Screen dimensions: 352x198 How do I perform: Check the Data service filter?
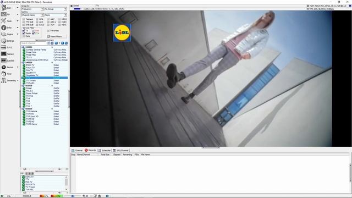click(x=24, y=36)
